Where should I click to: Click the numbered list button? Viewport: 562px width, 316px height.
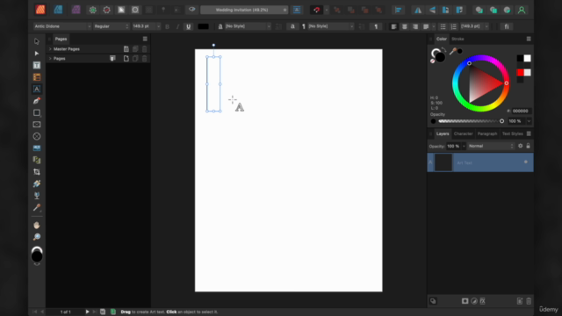pyautogui.click(x=453, y=26)
